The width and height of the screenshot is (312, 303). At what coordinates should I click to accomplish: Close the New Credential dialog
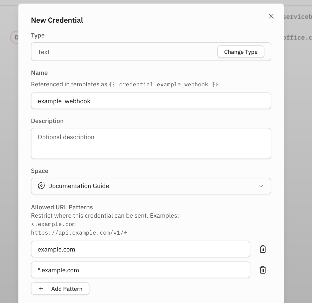click(271, 16)
